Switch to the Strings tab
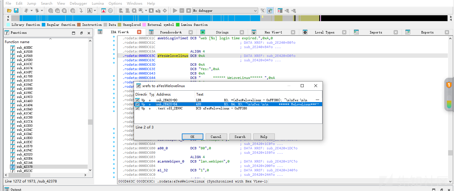The height and width of the screenshot is (191, 454). (x=222, y=32)
